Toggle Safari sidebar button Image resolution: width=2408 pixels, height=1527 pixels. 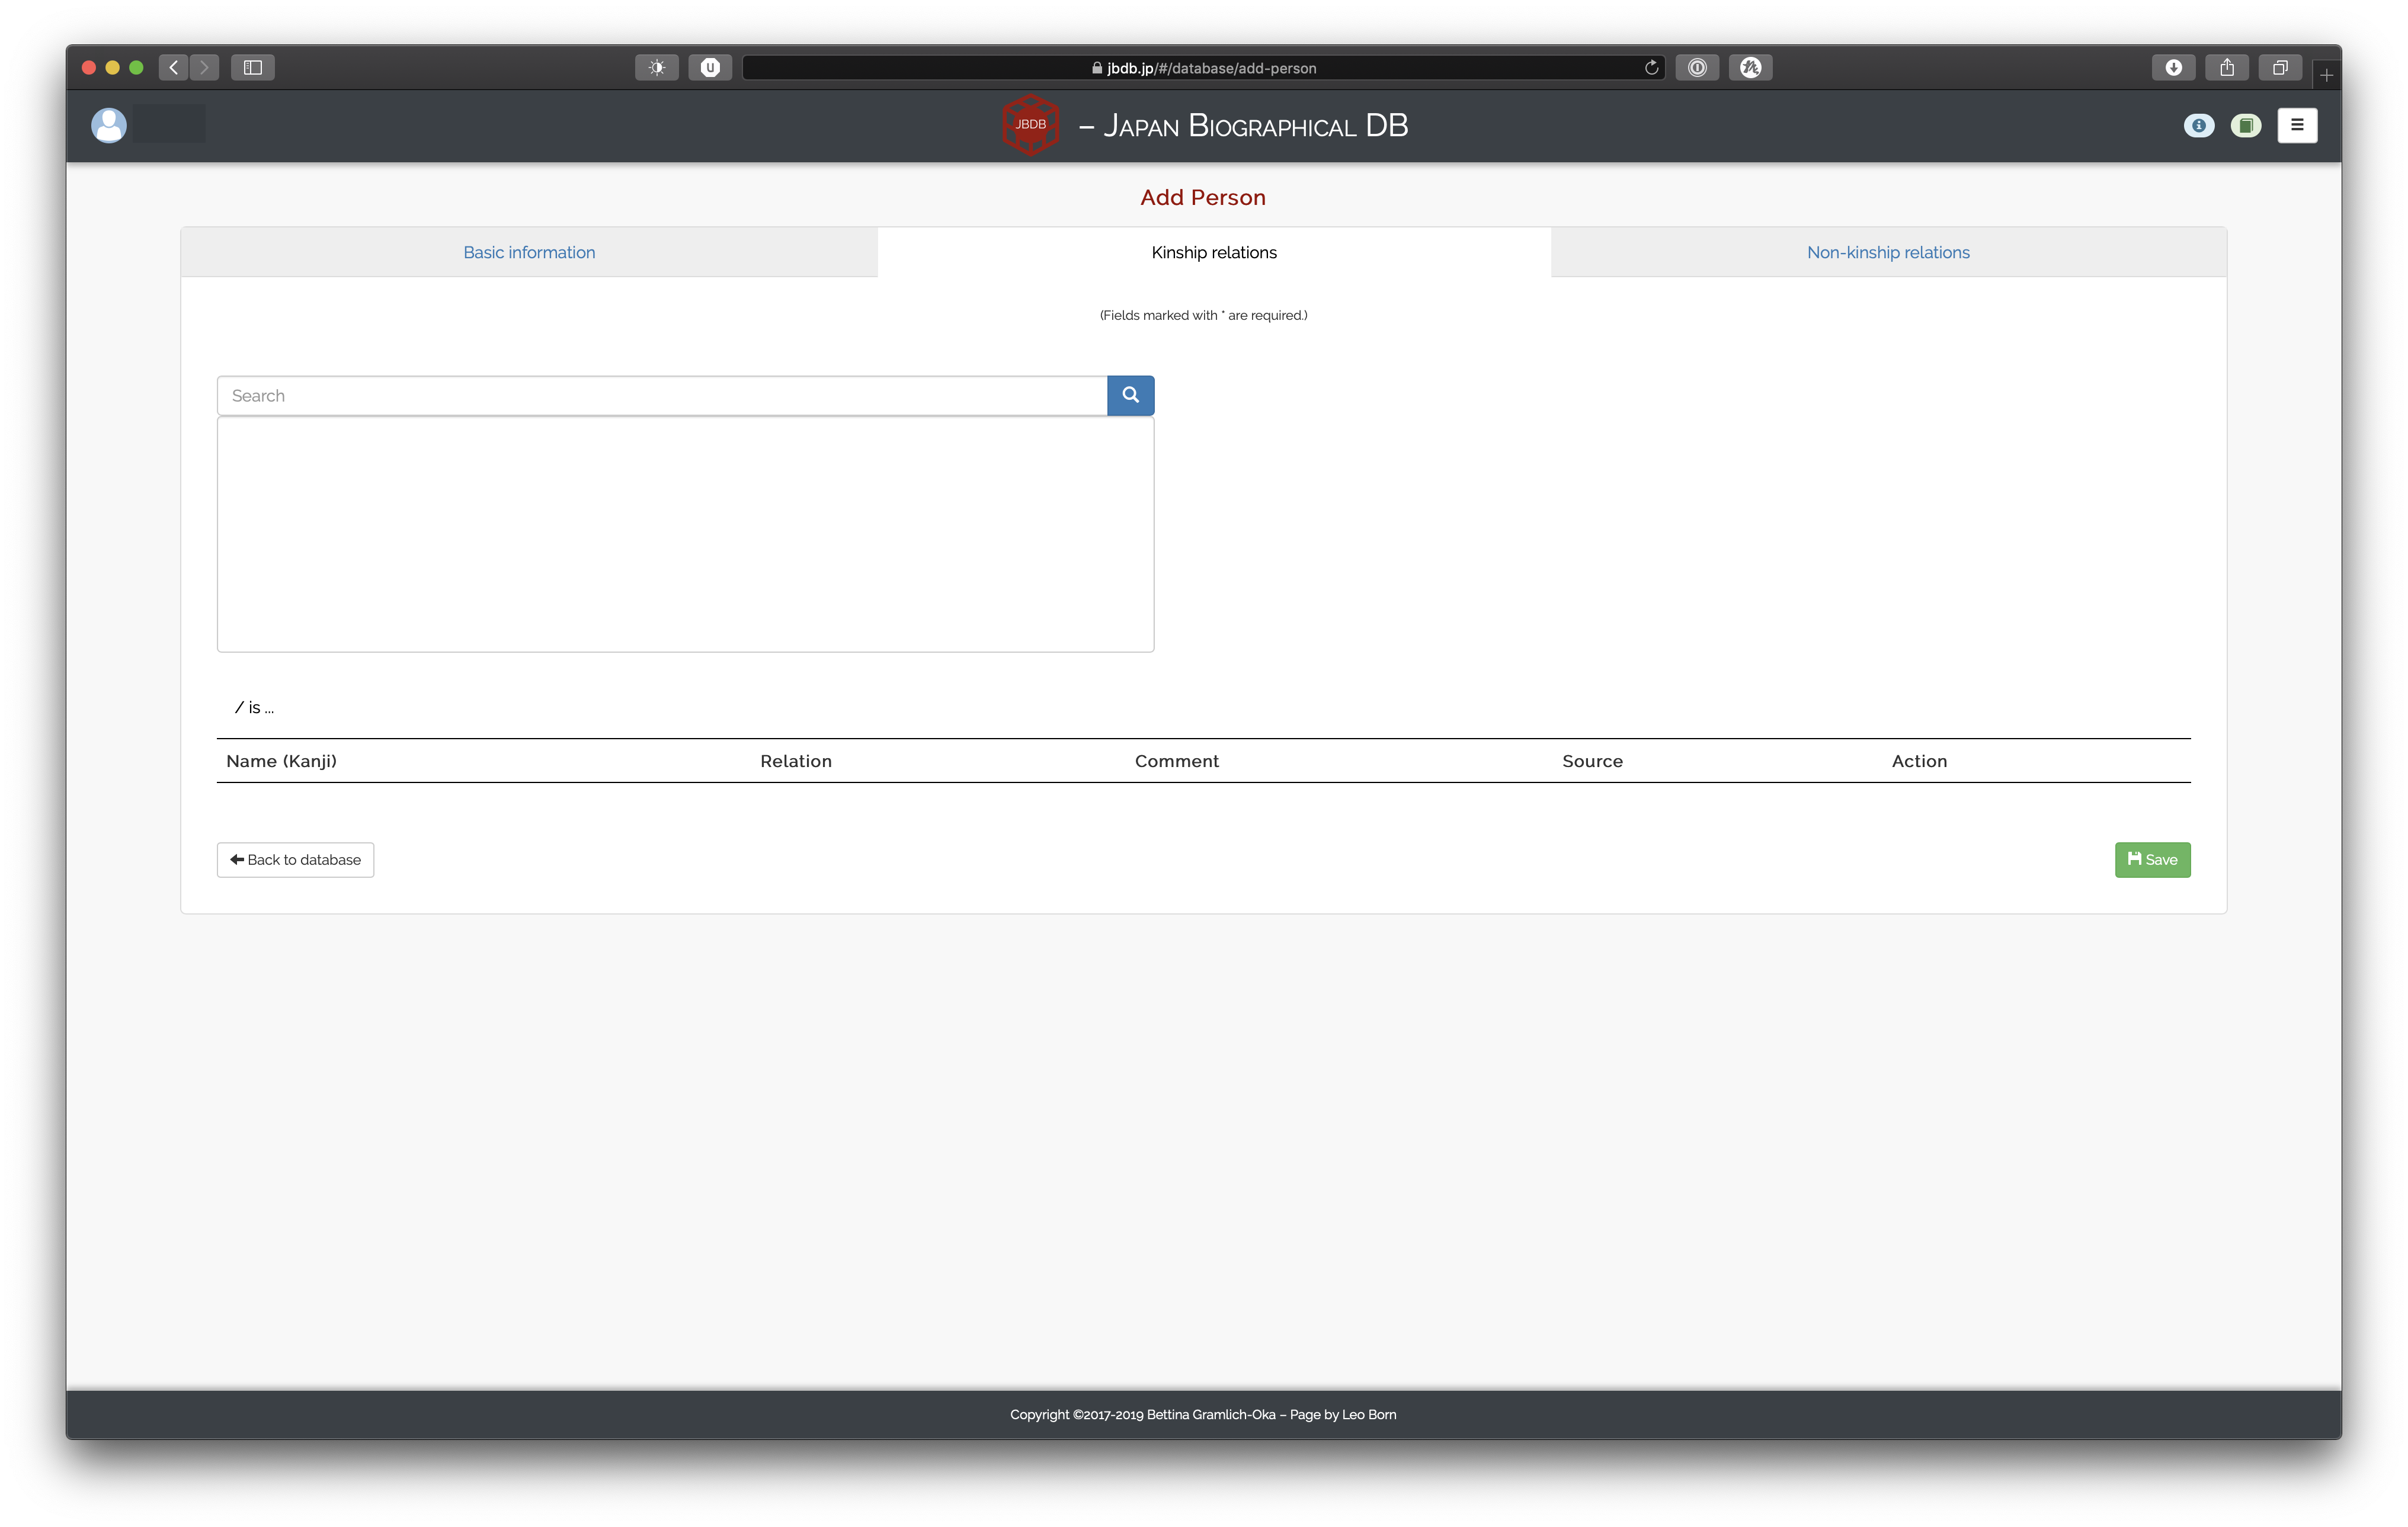tap(253, 67)
